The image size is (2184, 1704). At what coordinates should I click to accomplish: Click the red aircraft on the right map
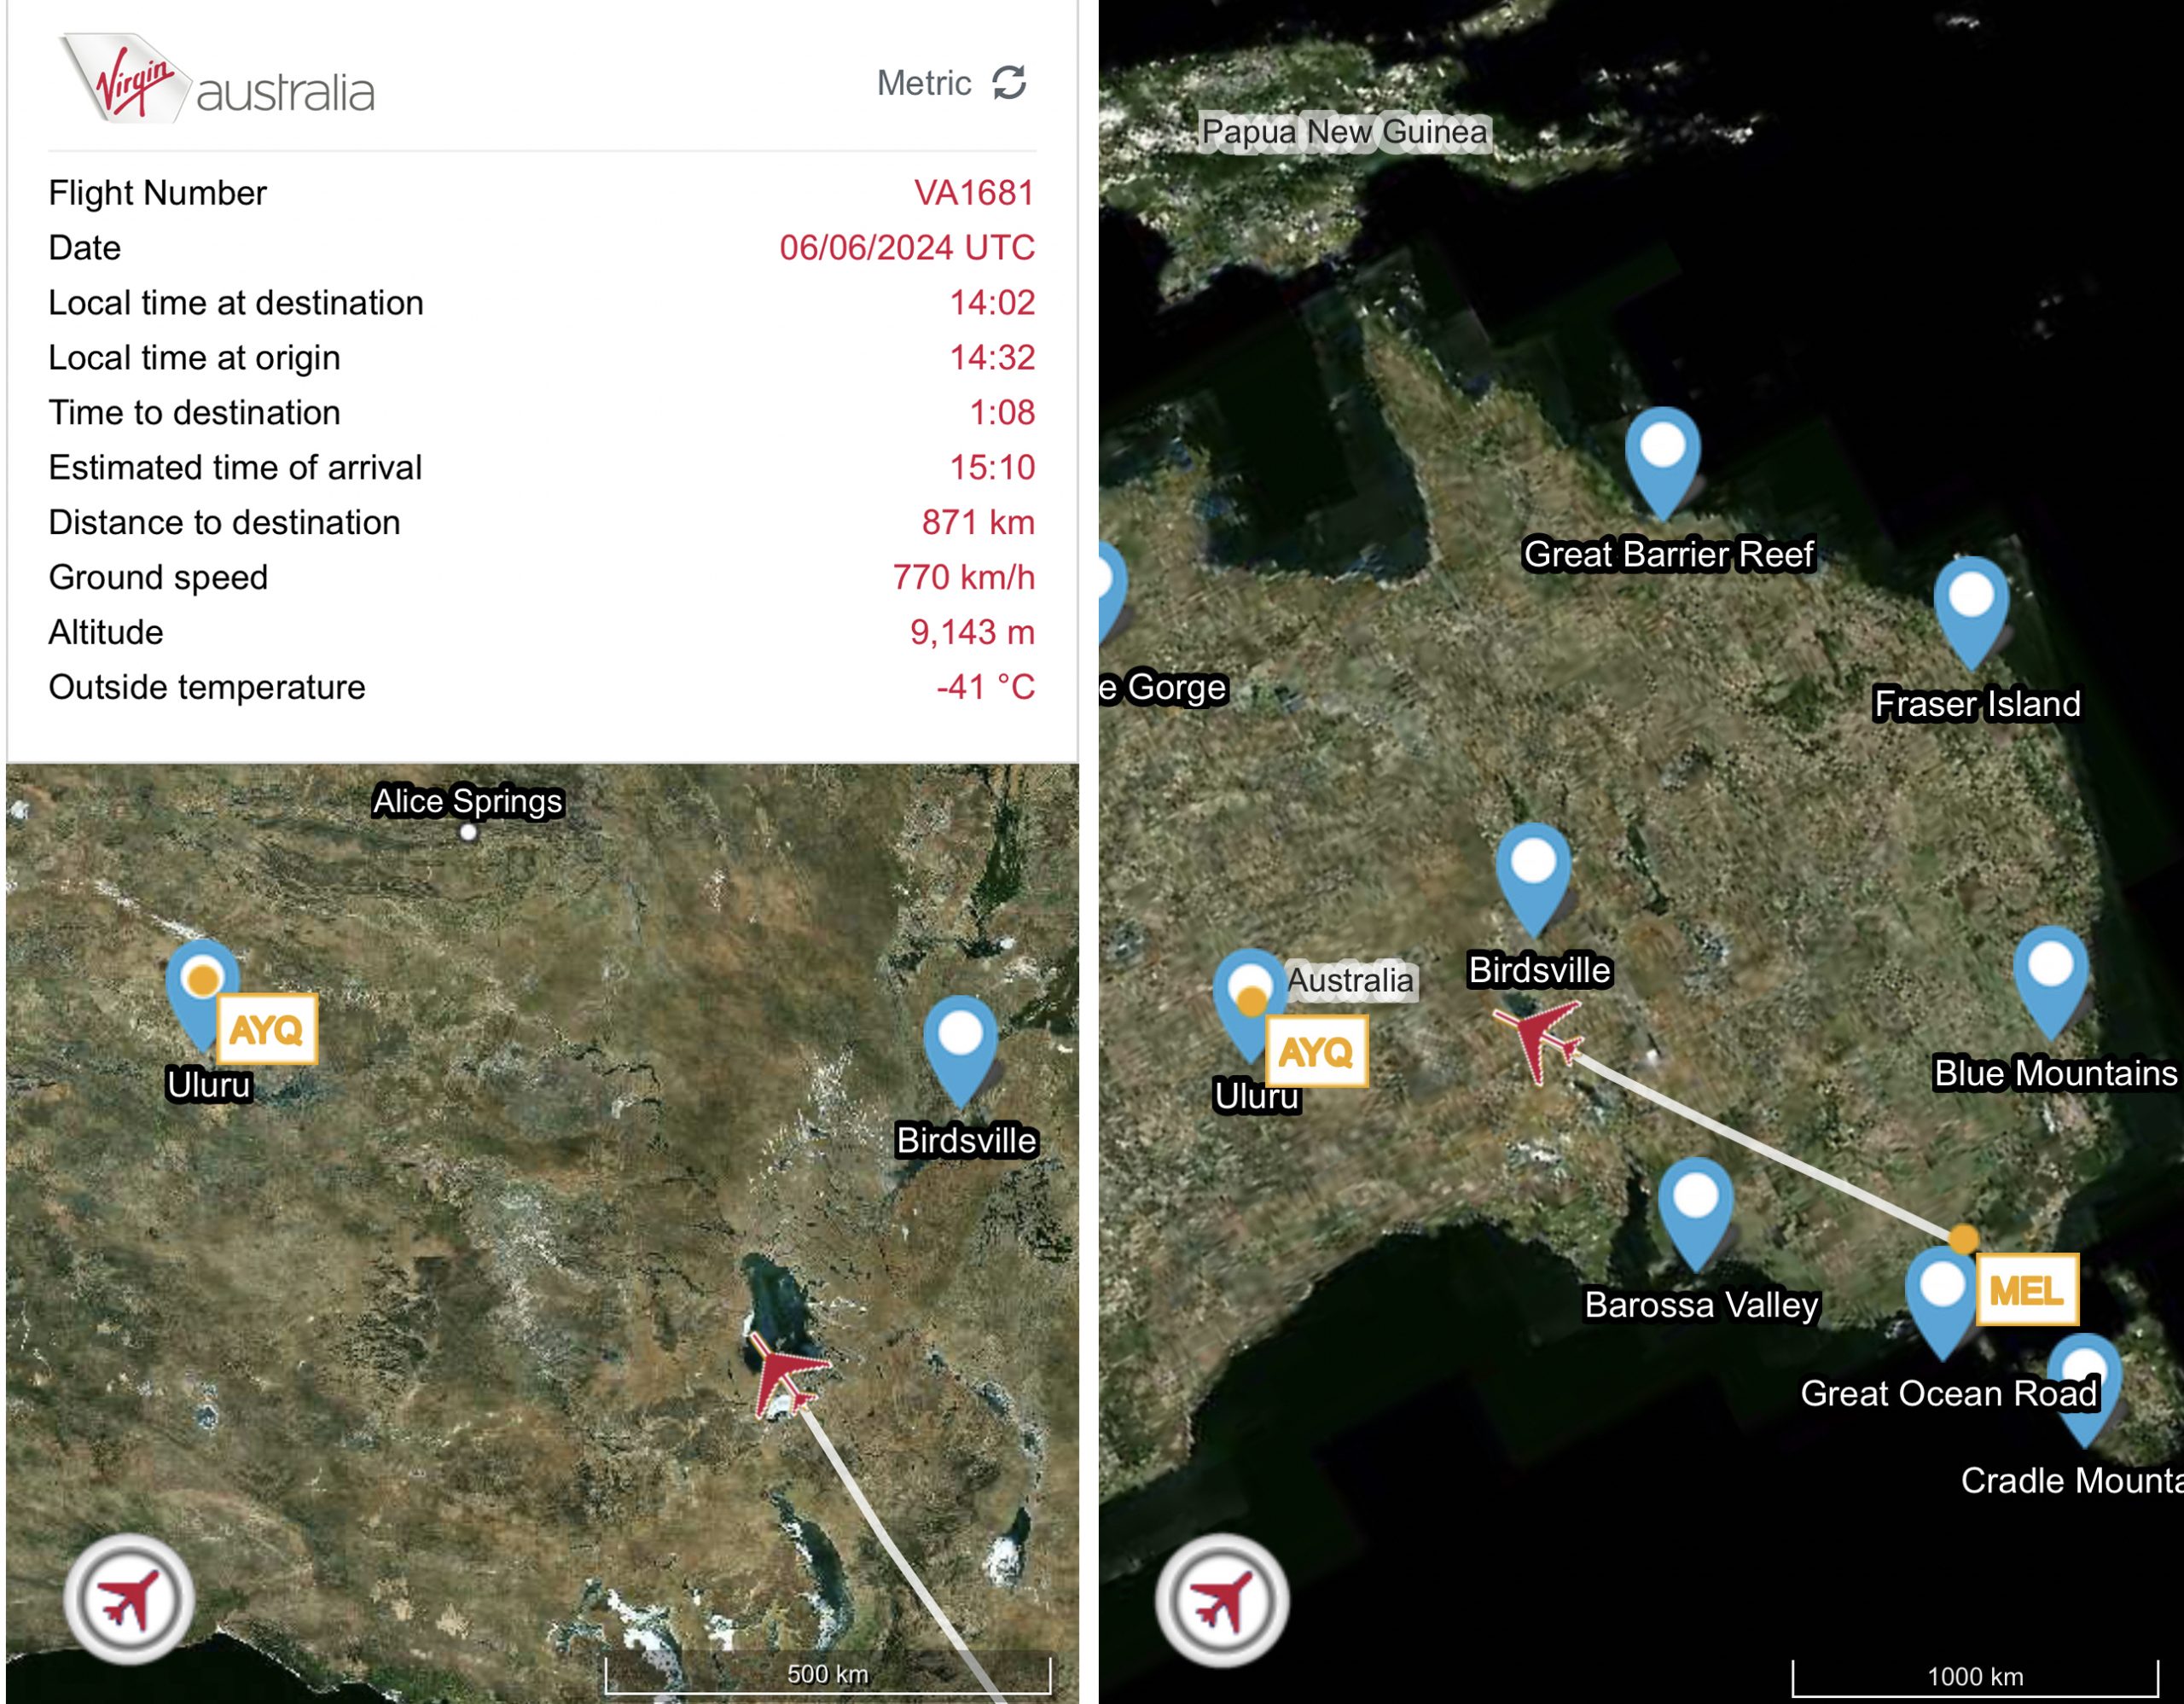pyautogui.click(x=1540, y=1041)
